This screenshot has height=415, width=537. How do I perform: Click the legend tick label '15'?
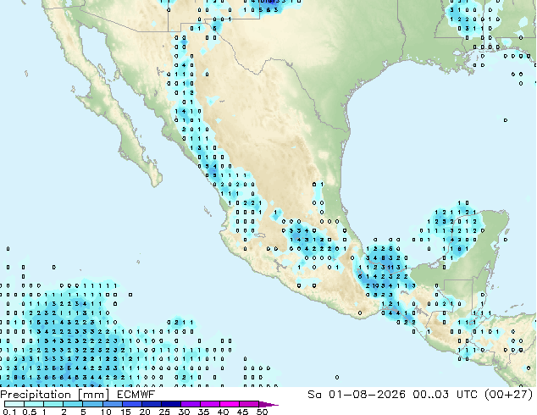(x=125, y=412)
